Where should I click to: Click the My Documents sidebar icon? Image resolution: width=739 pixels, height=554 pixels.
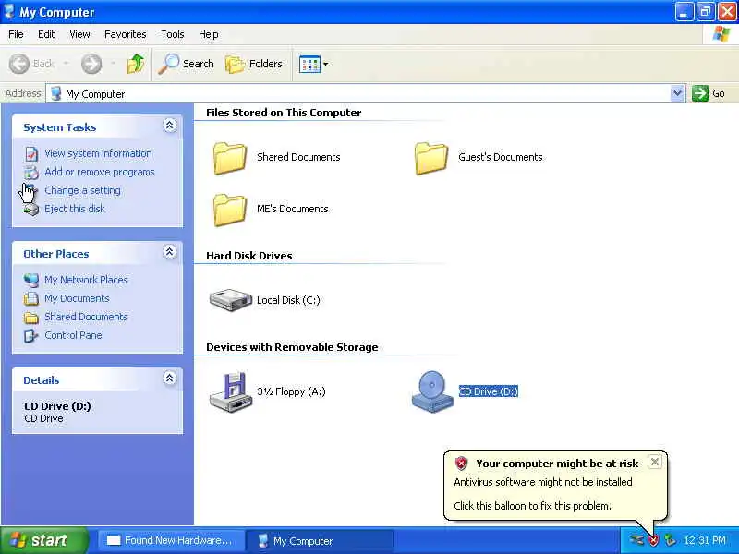(31, 298)
